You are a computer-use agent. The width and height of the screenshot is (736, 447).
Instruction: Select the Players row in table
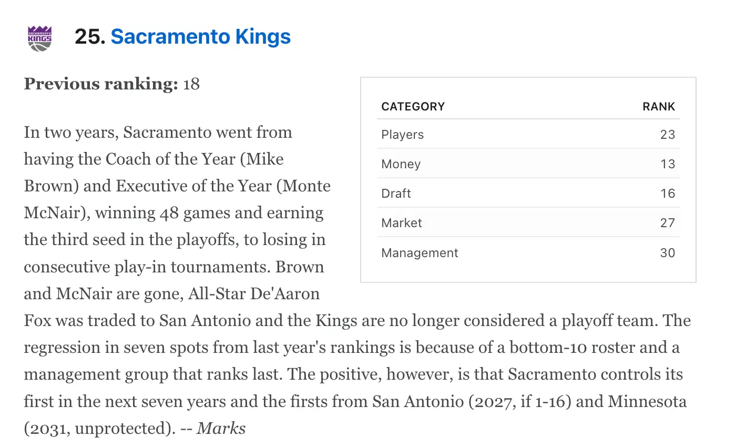(x=528, y=134)
